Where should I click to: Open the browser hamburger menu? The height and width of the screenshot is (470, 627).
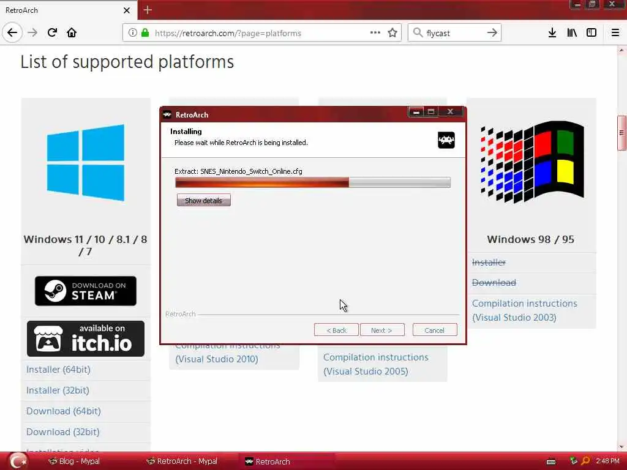615,33
